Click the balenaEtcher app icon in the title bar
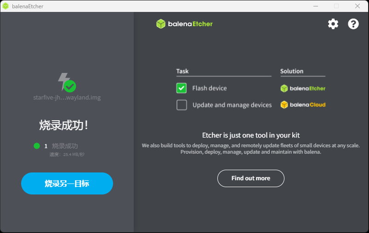 pos(6,6)
